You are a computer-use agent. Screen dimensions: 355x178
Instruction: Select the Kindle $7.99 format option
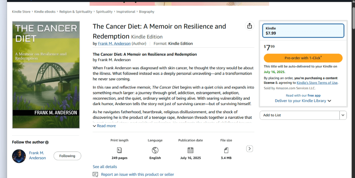point(303,31)
